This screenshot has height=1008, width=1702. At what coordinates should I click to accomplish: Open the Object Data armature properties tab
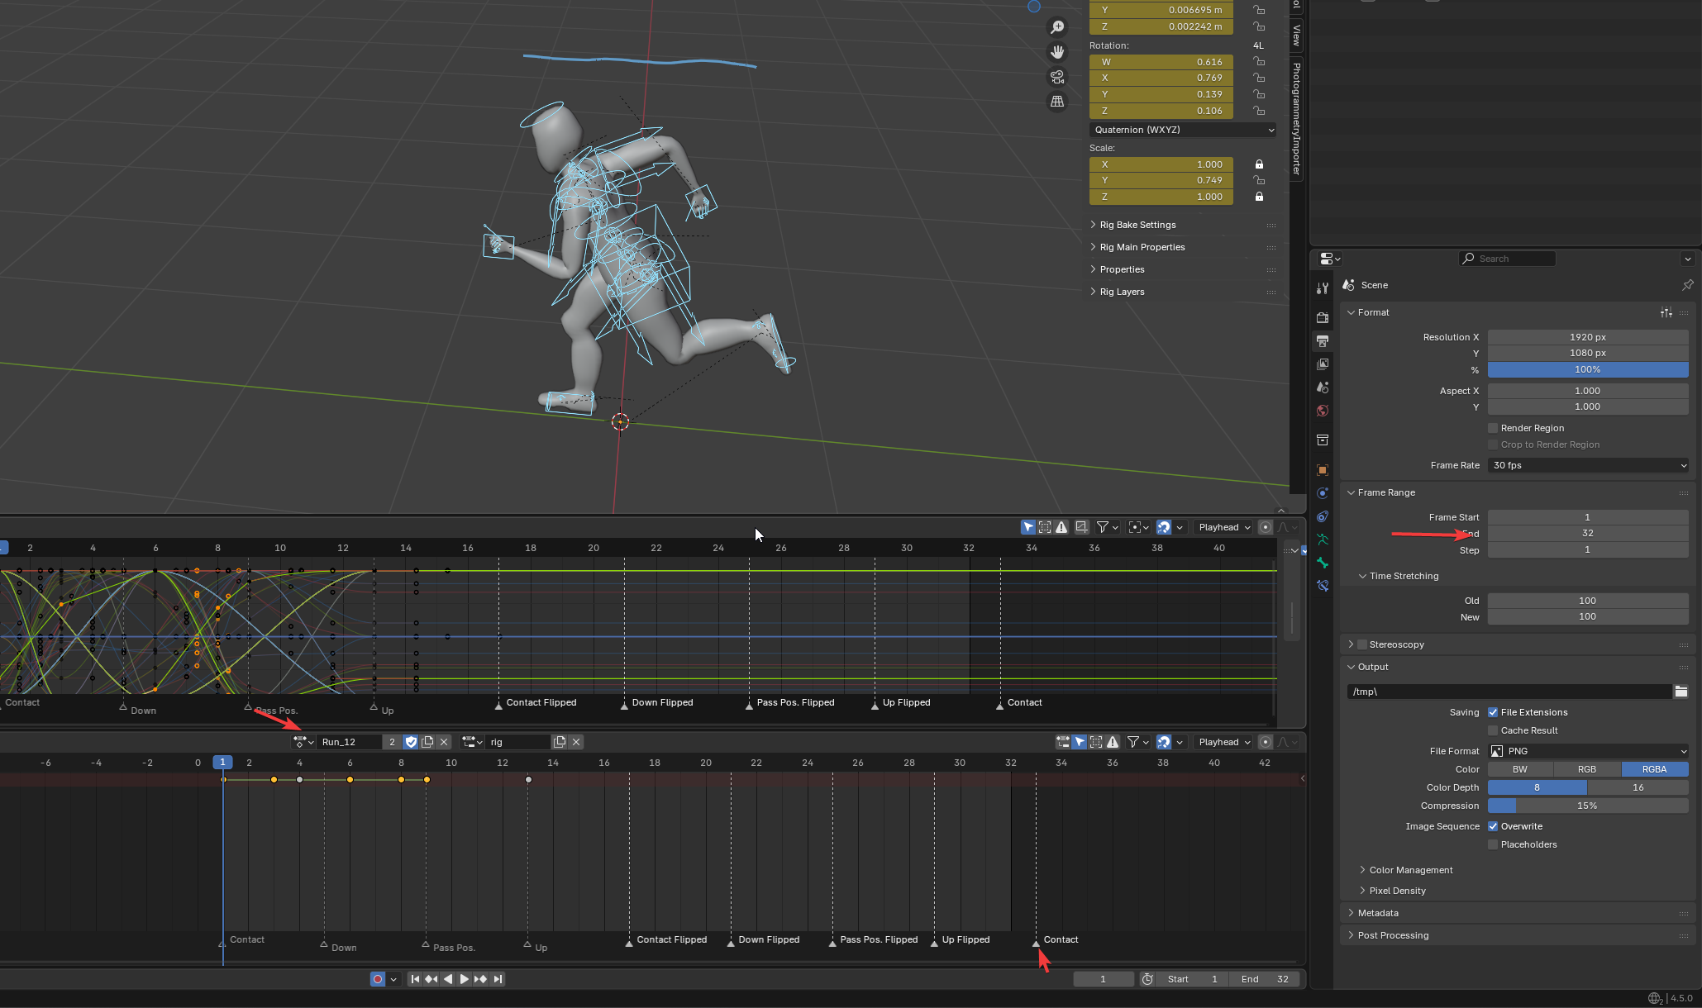point(1323,540)
